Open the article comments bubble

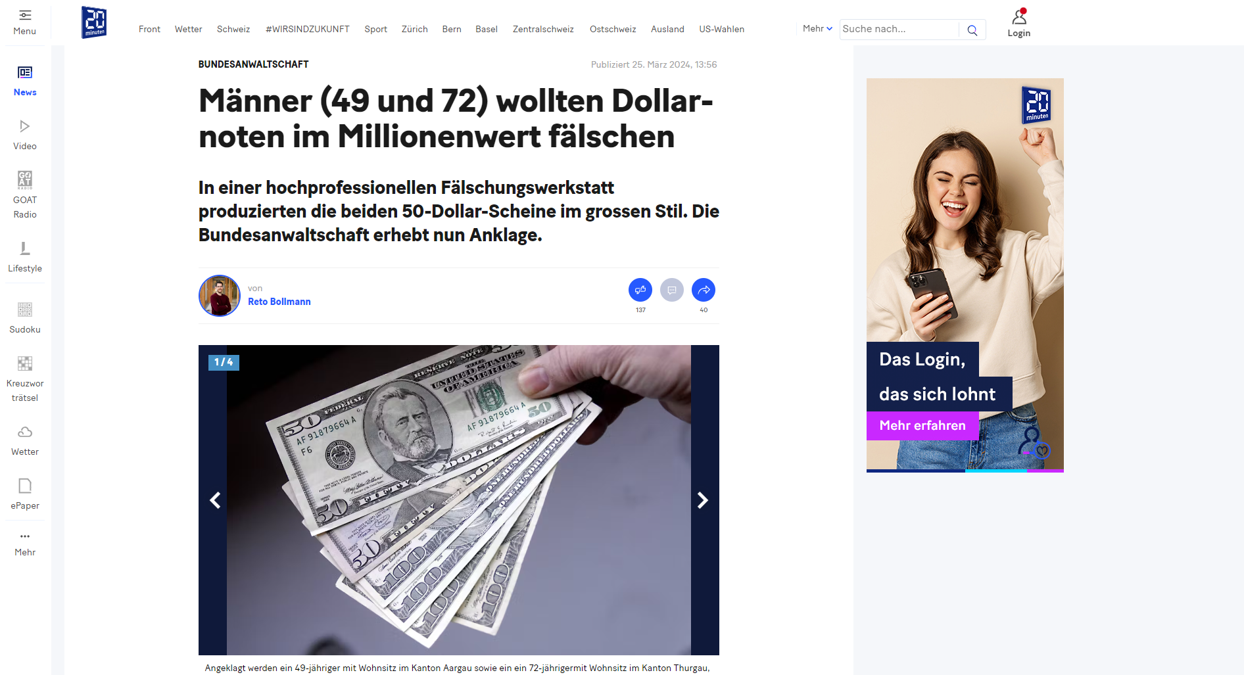tap(672, 290)
